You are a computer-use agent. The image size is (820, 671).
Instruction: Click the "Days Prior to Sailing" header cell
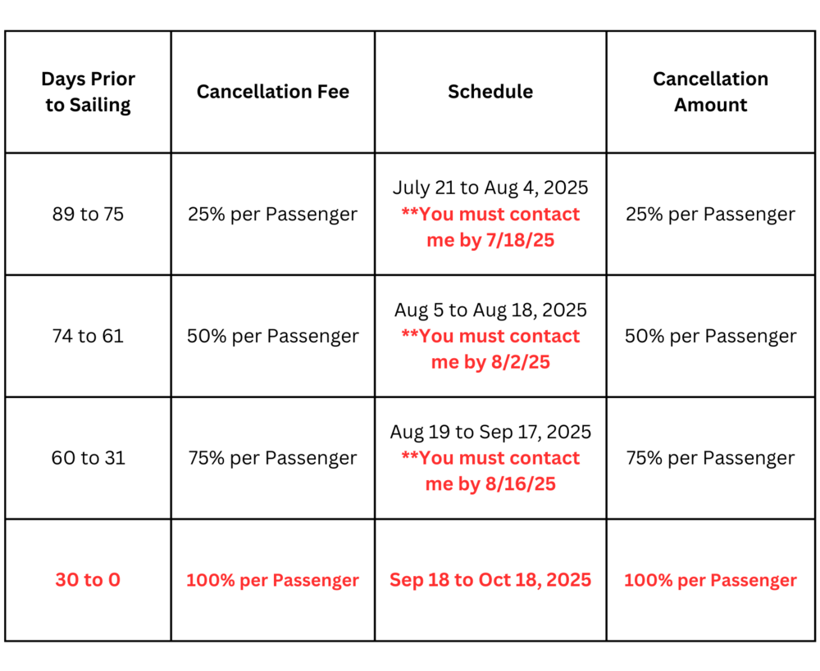pyautogui.click(x=89, y=92)
